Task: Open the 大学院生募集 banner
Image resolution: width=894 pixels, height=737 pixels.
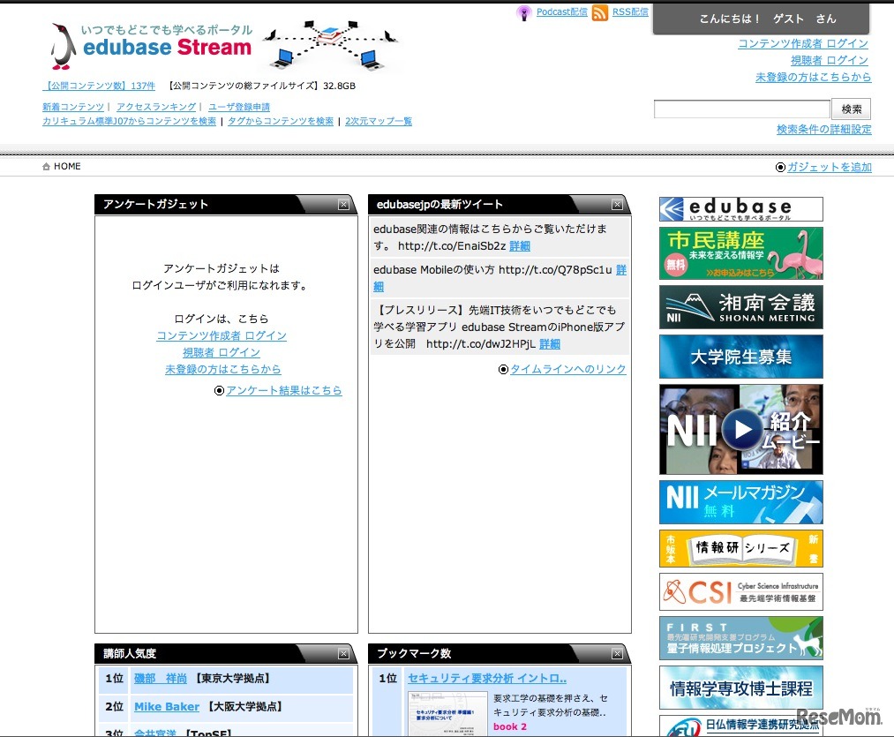Action: pos(740,357)
